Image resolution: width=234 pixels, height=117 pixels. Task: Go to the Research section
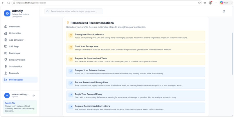tap(20, 73)
